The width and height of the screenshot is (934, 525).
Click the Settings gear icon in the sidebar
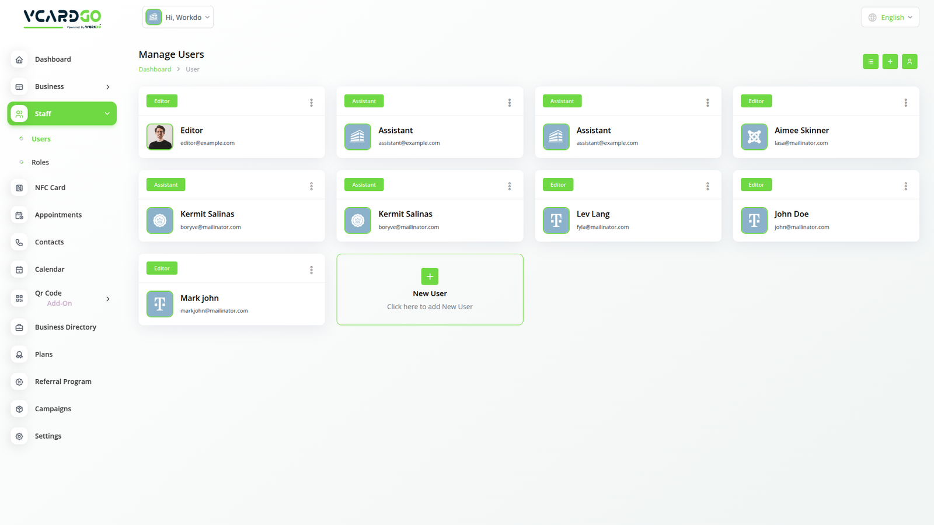point(19,436)
